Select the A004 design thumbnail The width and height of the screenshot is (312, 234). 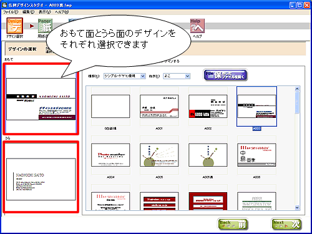point(110,155)
